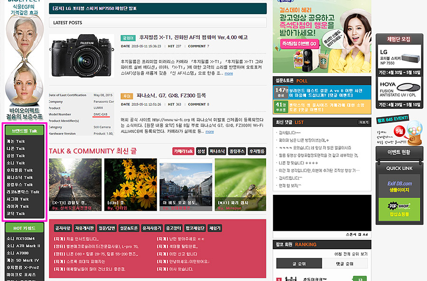Open the 코닥 Talk brand link
The height and width of the screenshot is (281, 427).
pyautogui.click(x=16, y=214)
